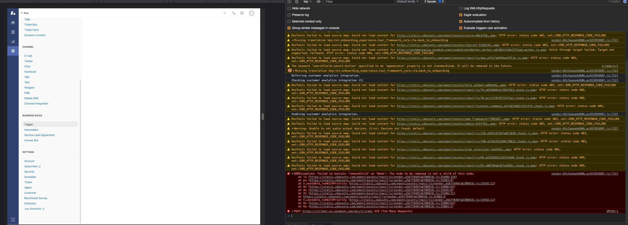Enable the Preserve log checkbox
This screenshot has width=628, height=225.
(289, 15)
